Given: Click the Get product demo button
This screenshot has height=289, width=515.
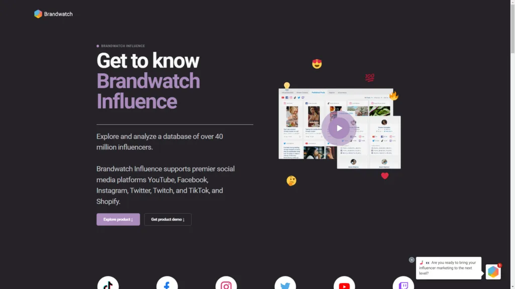Looking at the screenshot, I should 167,219.
